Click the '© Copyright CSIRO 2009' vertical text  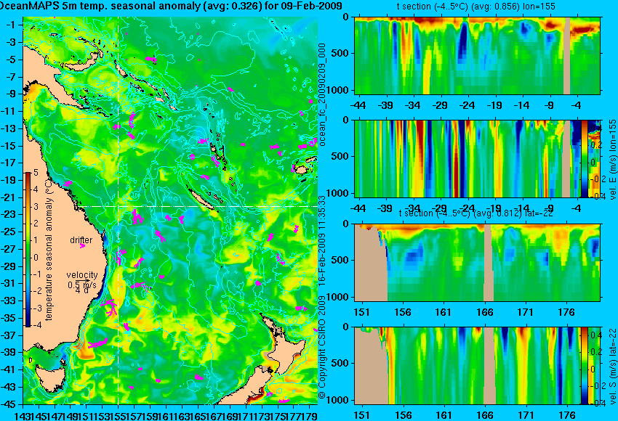323,348
